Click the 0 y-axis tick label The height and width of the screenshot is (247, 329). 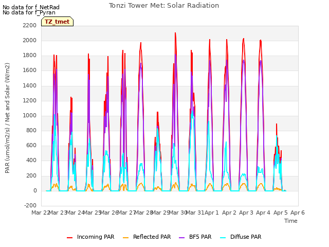35,191
